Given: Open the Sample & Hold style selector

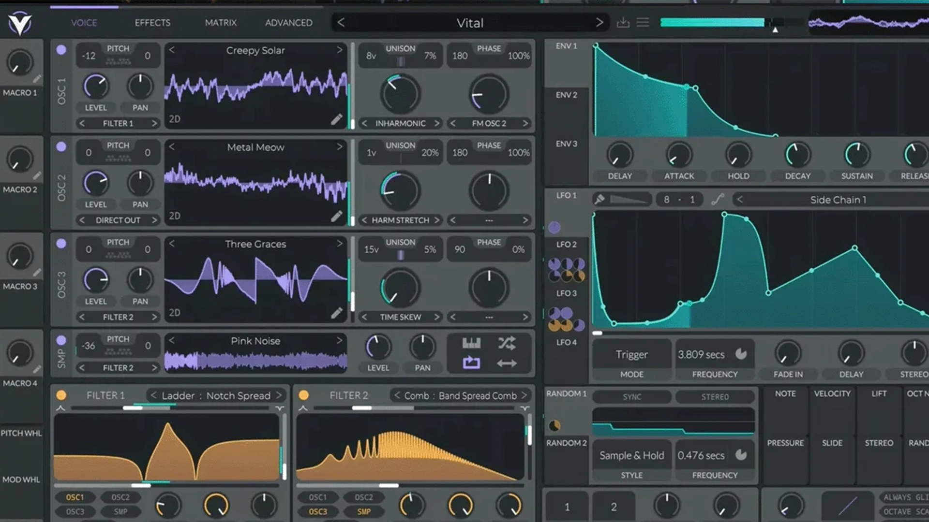Looking at the screenshot, I should pyautogui.click(x=631, y=455).
